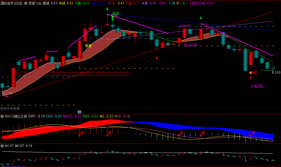The width and height of the screenshot is (281, 167).
Task: Click the 9.47 value in header
Action: [x=120, y=3]
